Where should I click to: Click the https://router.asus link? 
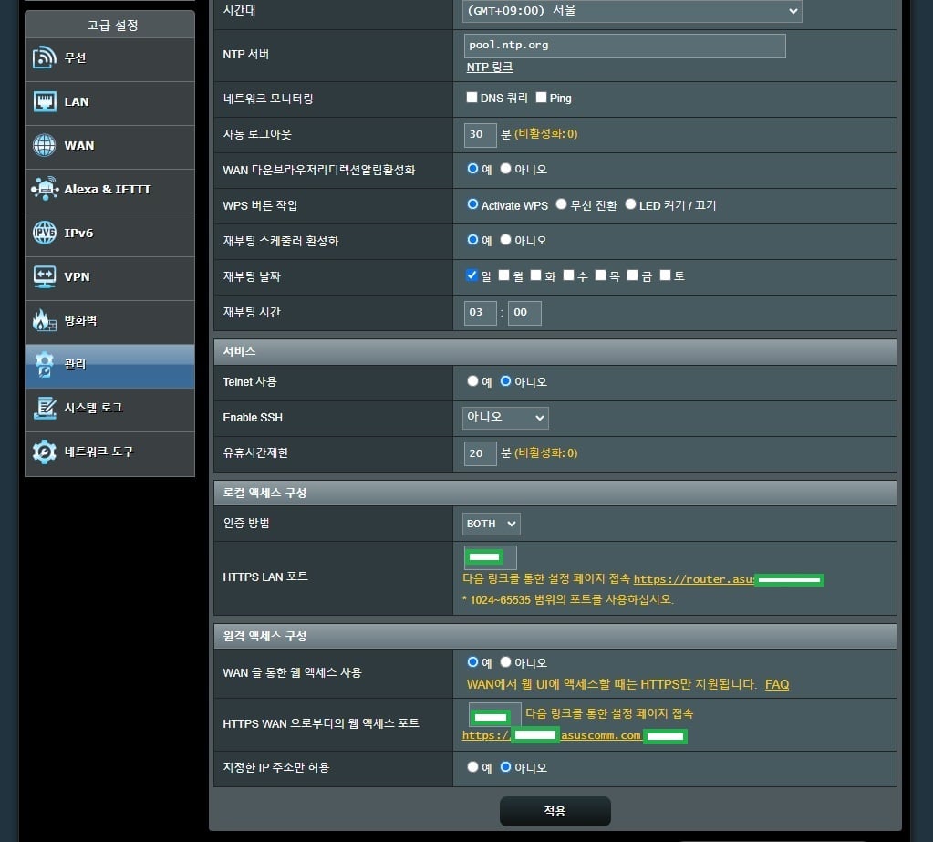[694, 579]
